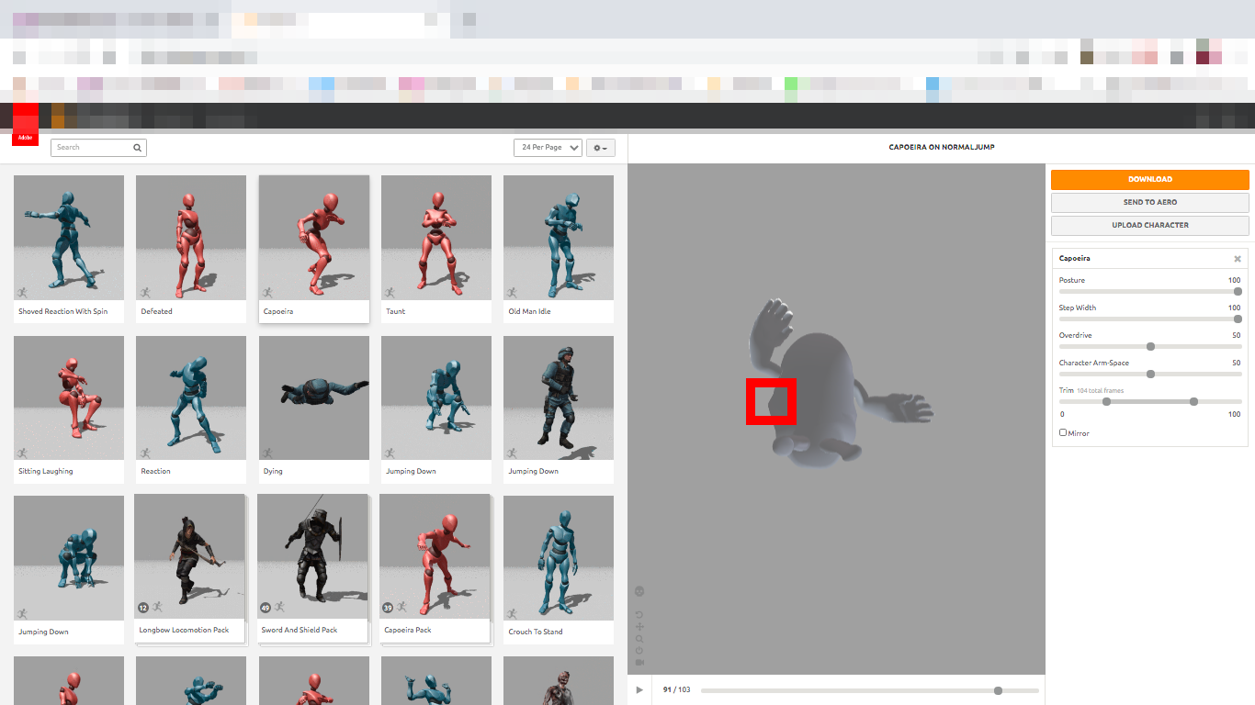Image resolution: width=1255 pixels, height=705 pixels.
Task: Select the zoom magnifier icon in viewer
Action: (639, 639)
